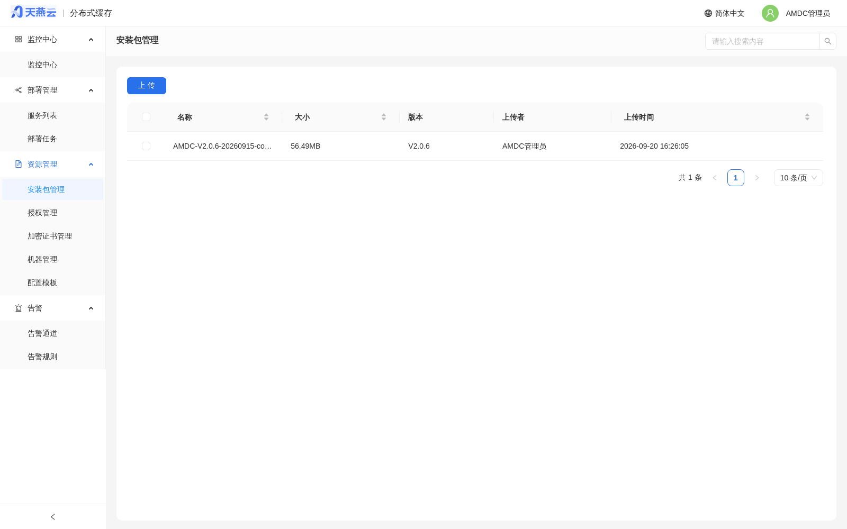The width and height of the screenshot is (847, 529).
Task: Check the AMDC-V2.0.6 package row checkbox
Action: pos(146,146)
